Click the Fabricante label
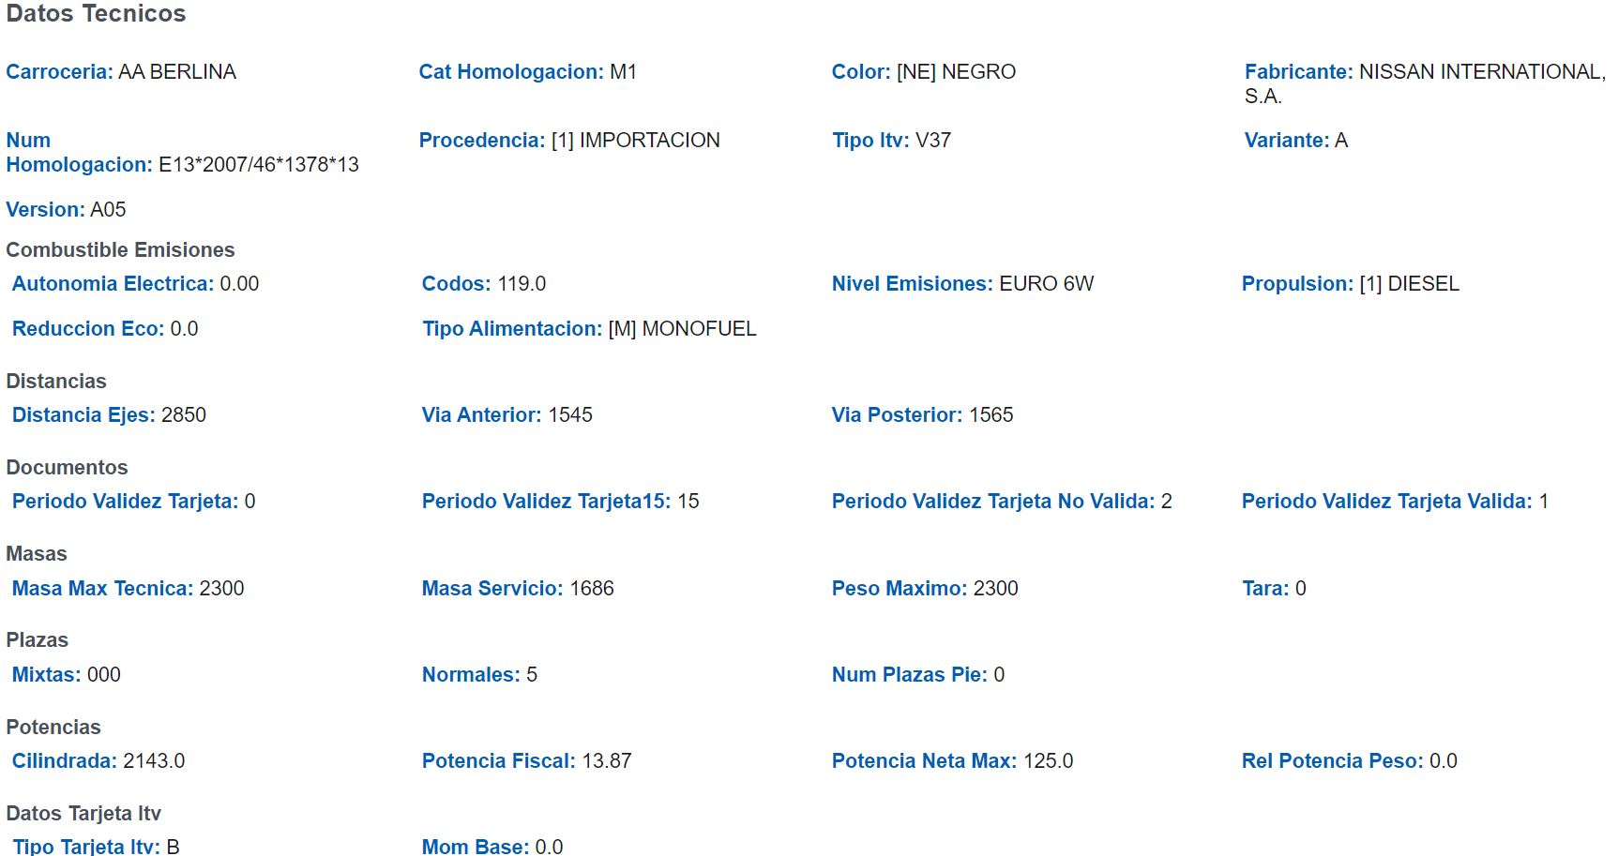This screenshot has width=1618, height=856. point(1298,72)
